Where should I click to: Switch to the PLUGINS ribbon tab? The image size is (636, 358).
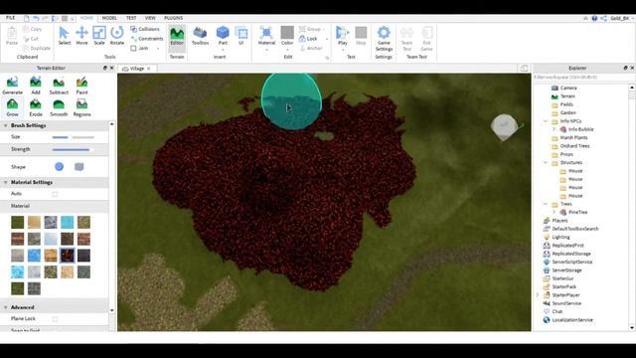tap(173, 18)
